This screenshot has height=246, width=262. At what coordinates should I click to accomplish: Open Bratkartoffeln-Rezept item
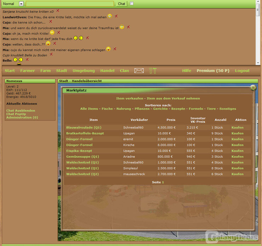pos(85,133)
